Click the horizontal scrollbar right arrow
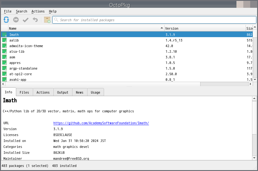Viewport: 258px width, 171px height. click(251, 84)
